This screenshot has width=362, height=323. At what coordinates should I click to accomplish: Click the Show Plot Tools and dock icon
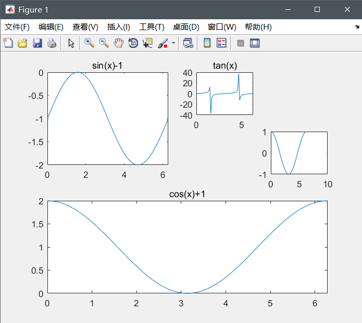click(255, 43)
